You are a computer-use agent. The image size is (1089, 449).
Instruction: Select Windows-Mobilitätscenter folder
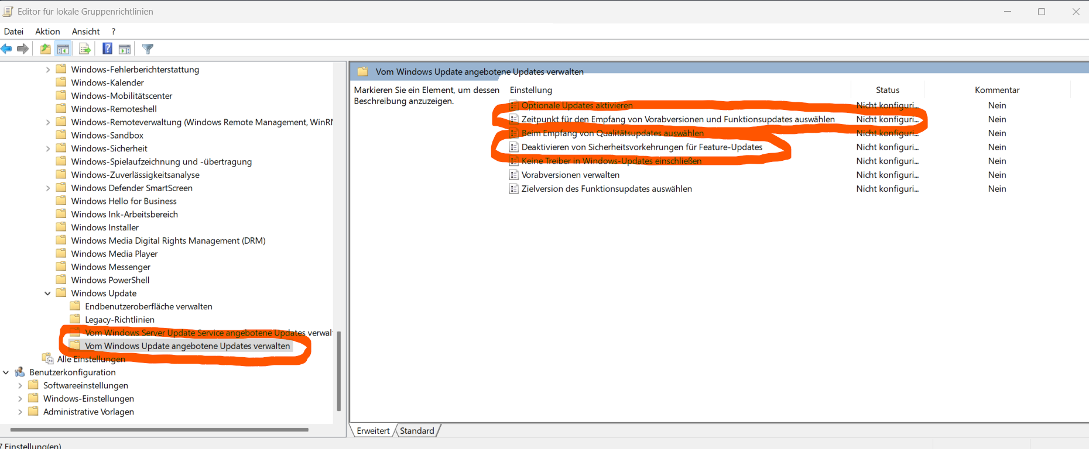(x=122, y=96)
